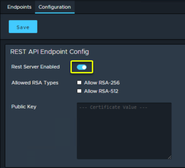Image resolution: width=185 pixels, height=168 pixels.
Task: Click the 'Public Key' label
Action: pos(24,107)
